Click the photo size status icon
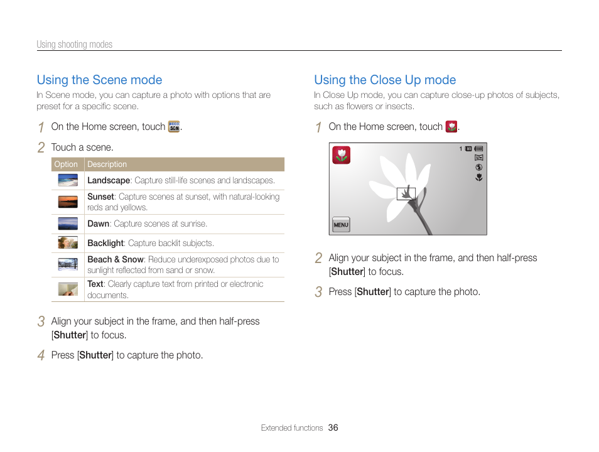This screenshot has width=599, height=452. 478,158
